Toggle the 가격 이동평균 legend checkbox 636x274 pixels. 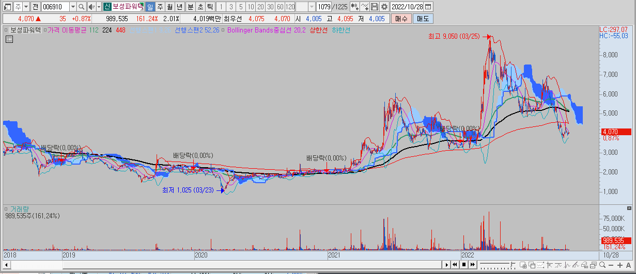coord(44,30)
